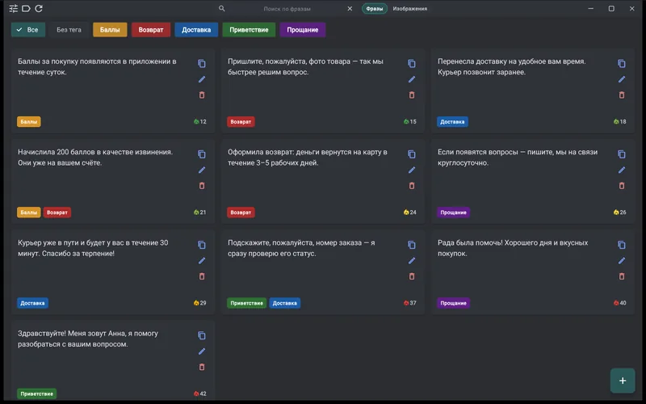
Task: Copy the 'Оформила возврат' phrase
Action: (x=412, y=154)
